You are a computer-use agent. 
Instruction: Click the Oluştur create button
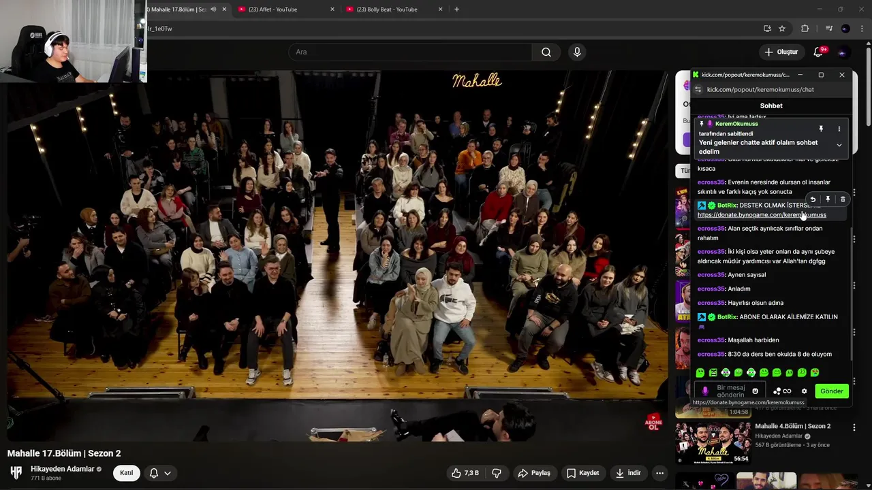(781, 52)
